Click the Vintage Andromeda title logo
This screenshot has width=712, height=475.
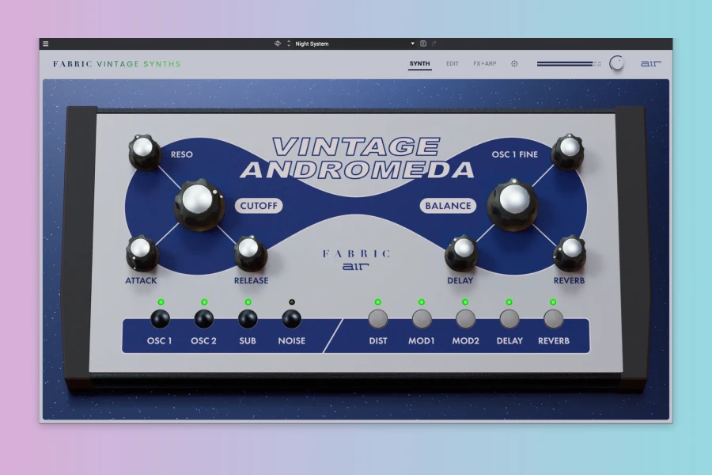[x=357, y=158]
